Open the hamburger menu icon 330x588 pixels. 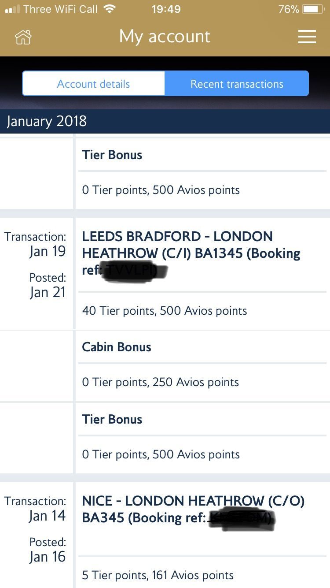coord(307,37)
